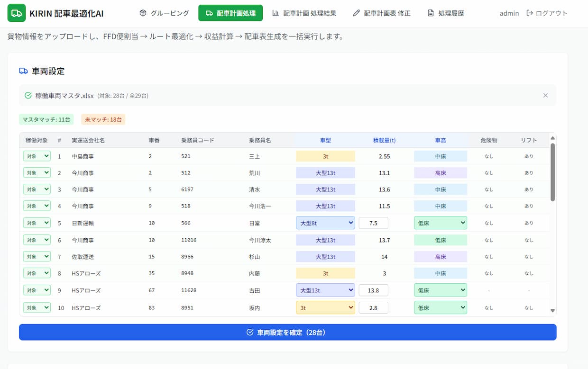
Task: Click the green KIRIN truck logo icon
Action: (17, 13)
